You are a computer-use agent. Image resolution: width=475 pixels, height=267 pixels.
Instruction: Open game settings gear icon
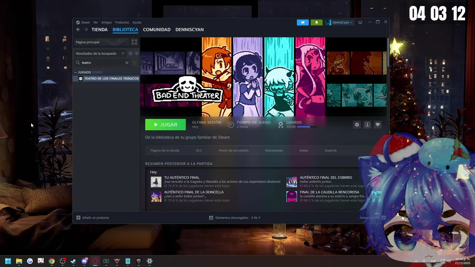pos(357,125)
